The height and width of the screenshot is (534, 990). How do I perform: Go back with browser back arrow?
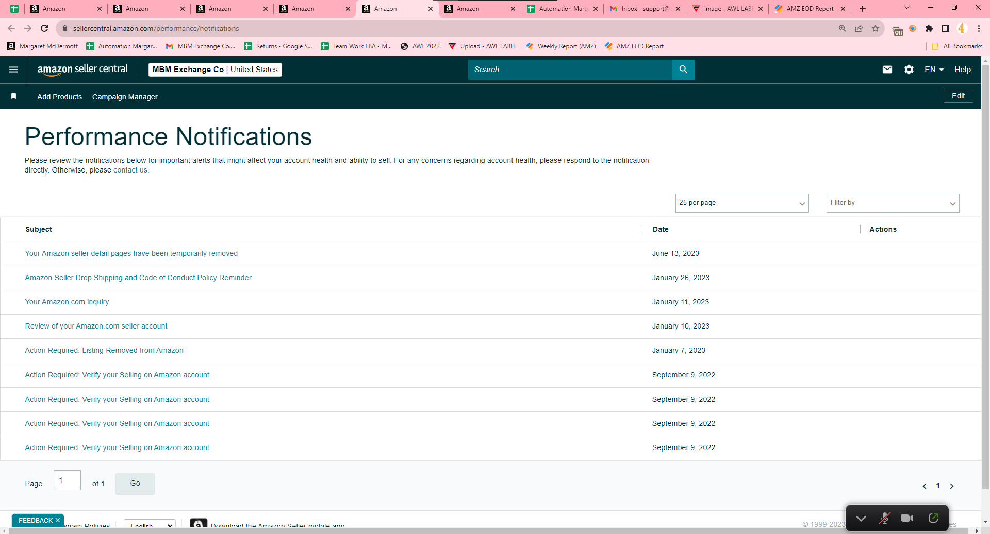[11, 28]
